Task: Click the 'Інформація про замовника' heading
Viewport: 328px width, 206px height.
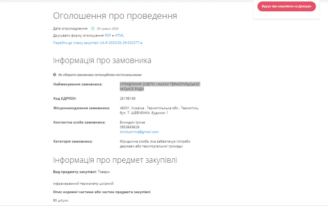Action: 102,60
